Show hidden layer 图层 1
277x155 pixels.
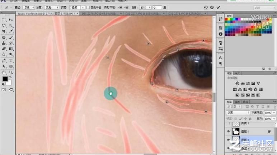pyautogui.click(x=229, y=123)
